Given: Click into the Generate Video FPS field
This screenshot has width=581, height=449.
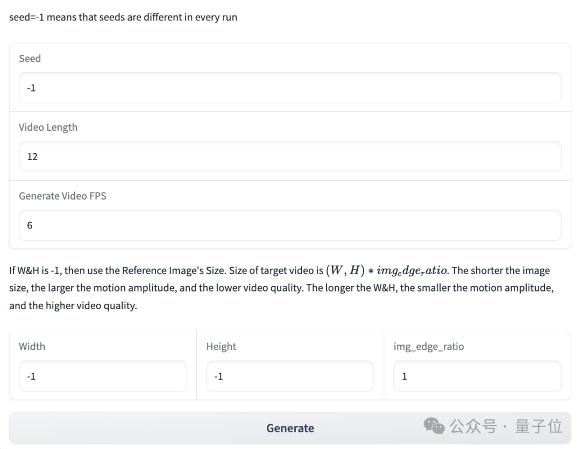Looking at the screenshot, I should [290, 225].
